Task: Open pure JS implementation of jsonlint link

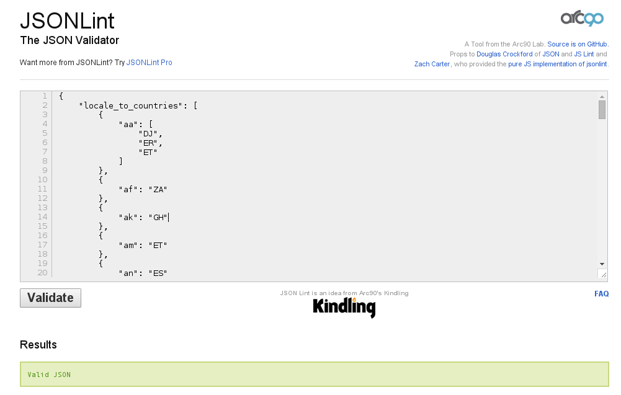Action: coord(557,64)
